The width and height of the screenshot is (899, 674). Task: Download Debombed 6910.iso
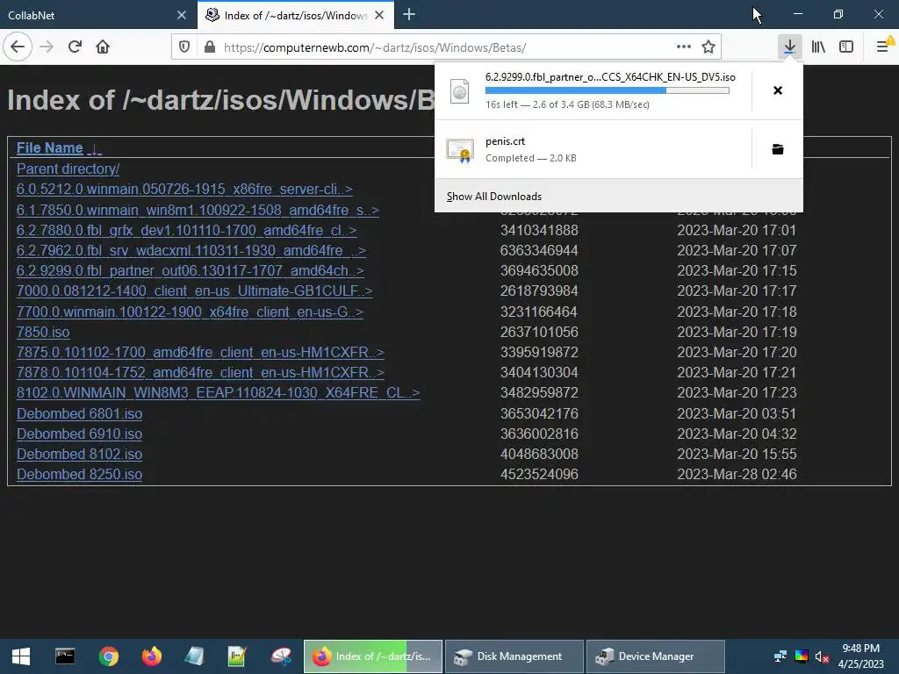click(79, 434)
